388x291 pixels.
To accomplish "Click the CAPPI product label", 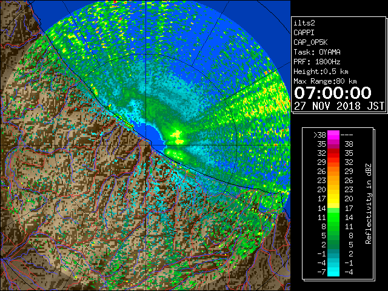I will 304,33.
